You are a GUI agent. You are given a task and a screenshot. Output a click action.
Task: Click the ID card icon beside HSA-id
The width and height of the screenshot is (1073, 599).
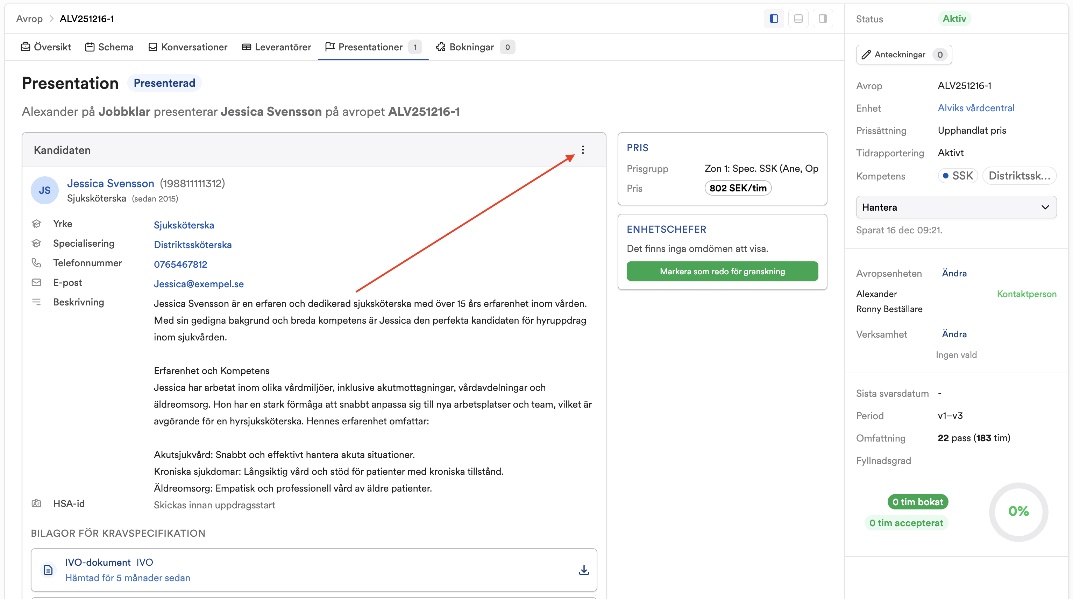point(36,503)
